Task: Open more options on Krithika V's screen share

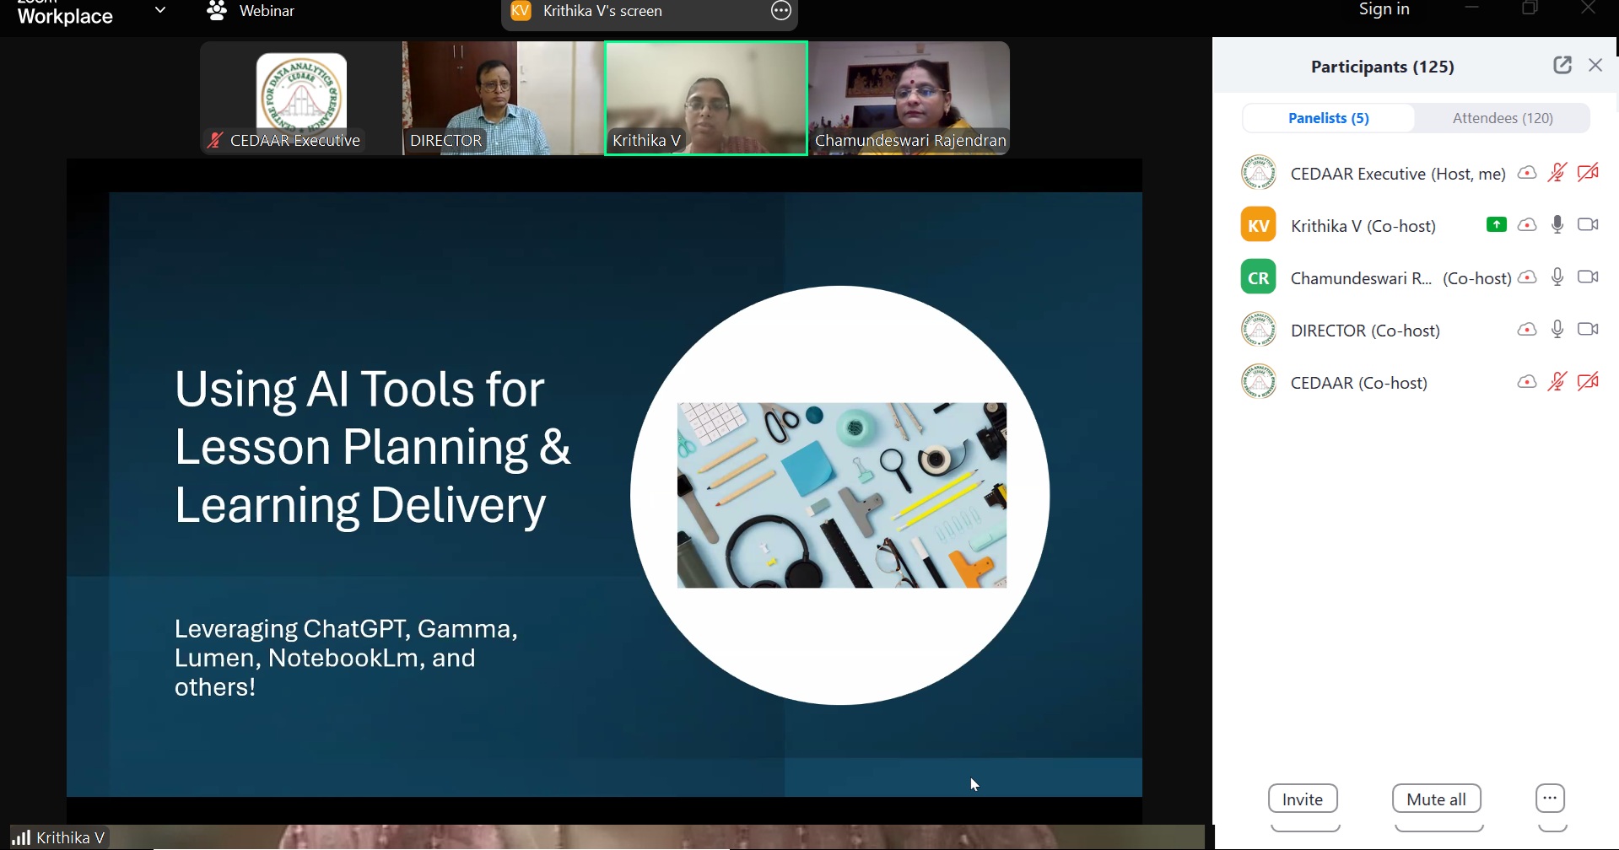Action: coord(781,11)
